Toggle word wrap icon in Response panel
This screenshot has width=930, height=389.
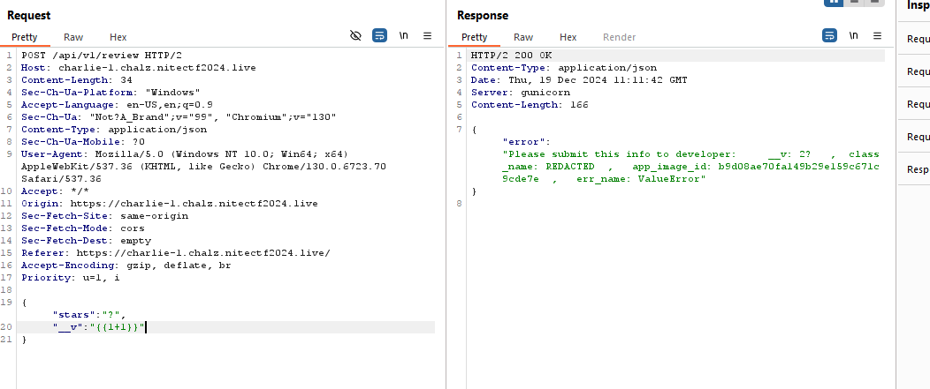click(x=830, y=36)
